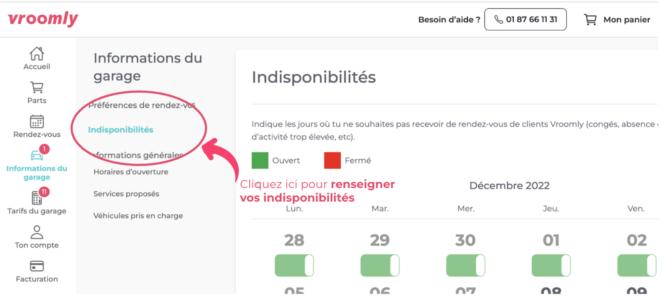Open the Parts cart icon in sidebar
The height and width of the screenshot is (297, 662).
click(x=37, y=88)
